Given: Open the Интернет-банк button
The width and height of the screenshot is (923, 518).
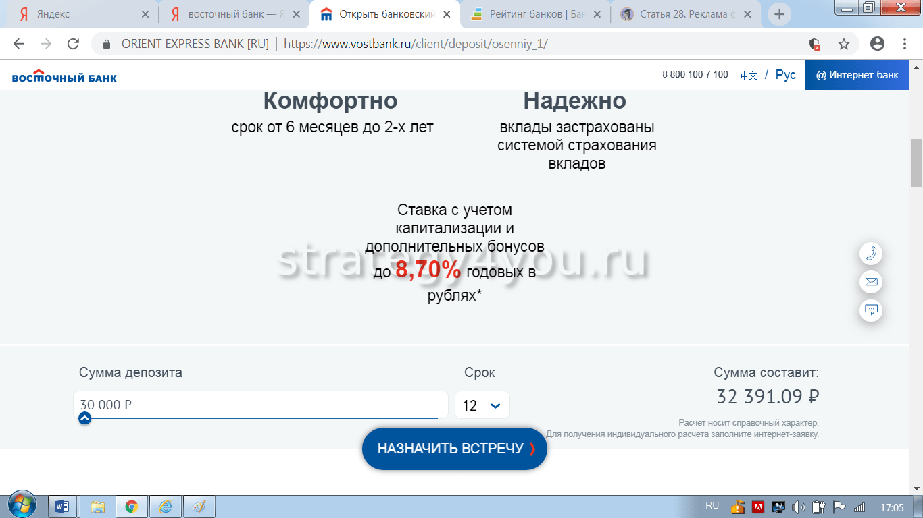Looking at the screenshot, I should point(857,75).
